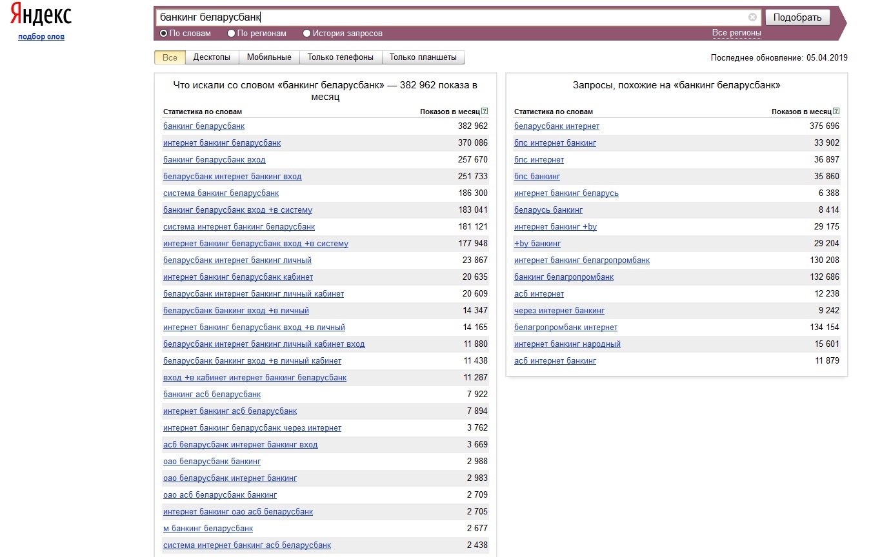Viewport: 871px width, 557px height.
Task: Open similar query '+by банкинг'
Action: coord(537,244)
